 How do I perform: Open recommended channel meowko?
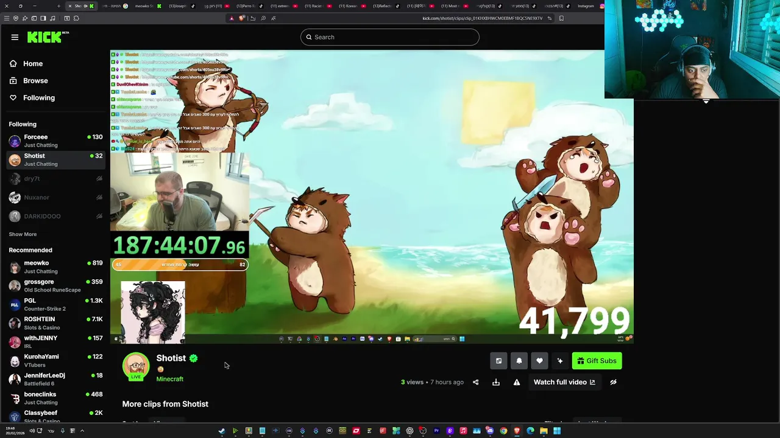coord(55,266)
